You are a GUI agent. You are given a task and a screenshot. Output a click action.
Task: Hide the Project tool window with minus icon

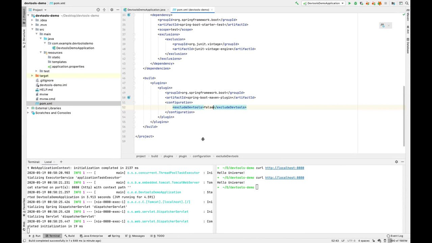(x=117, y=10)
